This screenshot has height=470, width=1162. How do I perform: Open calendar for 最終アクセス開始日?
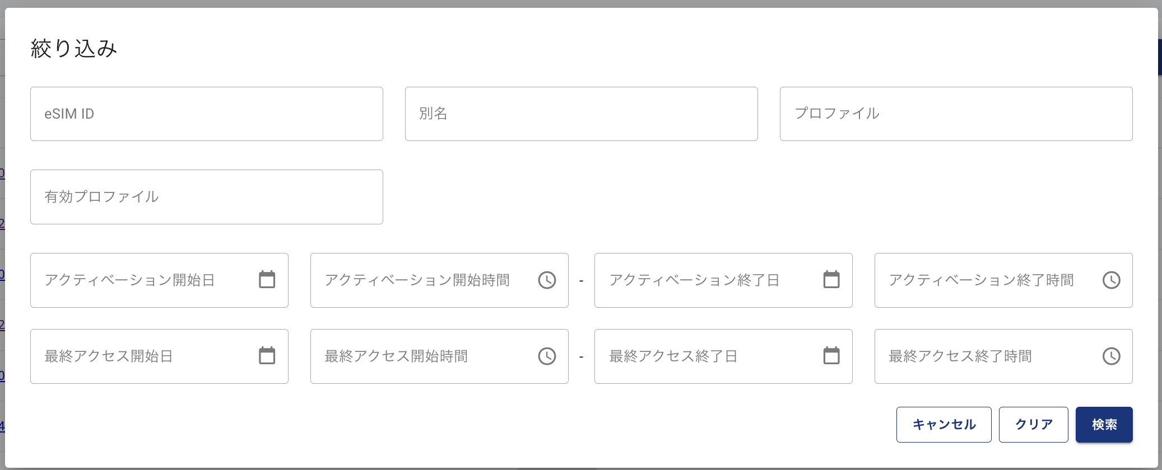(267, 356)
